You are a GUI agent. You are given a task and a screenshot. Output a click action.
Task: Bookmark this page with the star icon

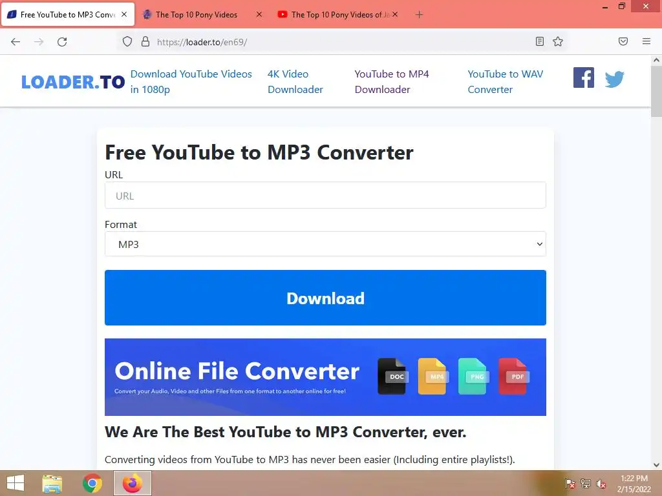click(558, 41)
